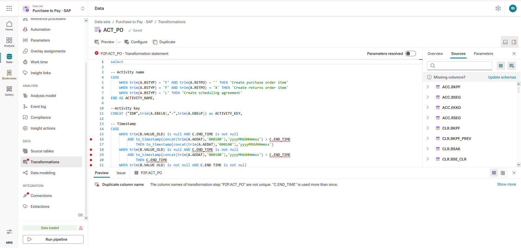Click the Run pipeline button
This screenshot has width=521, height=248.
(53, 239)
